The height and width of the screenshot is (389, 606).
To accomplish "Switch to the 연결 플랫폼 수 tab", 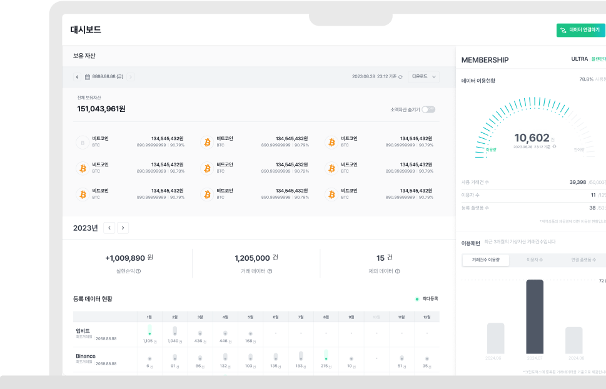I will pos(583,260).
